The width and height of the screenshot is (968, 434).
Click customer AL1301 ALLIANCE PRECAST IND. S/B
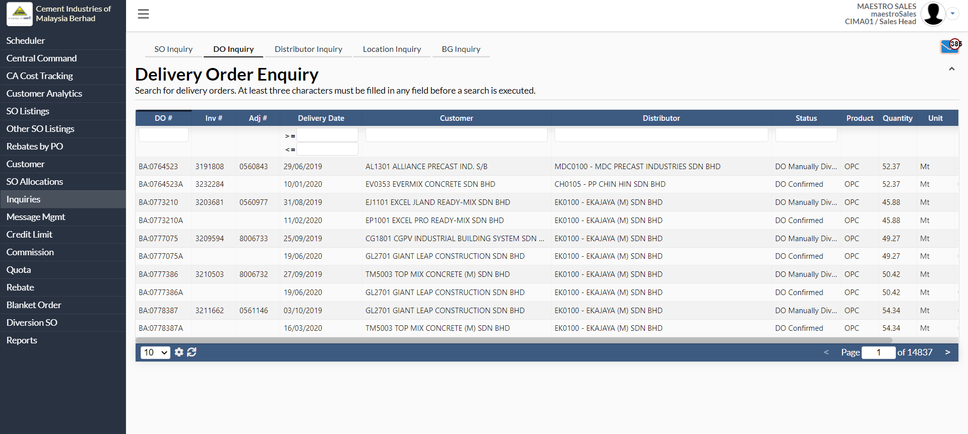coord(427,167)
